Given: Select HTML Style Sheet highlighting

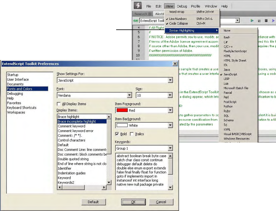Looking at the screenshot, I should point(238,60).
